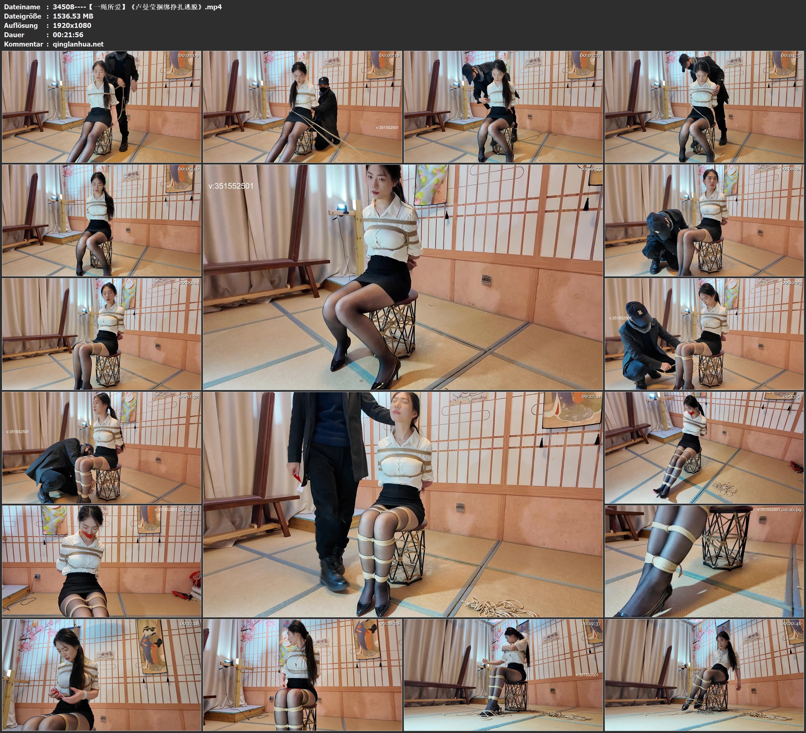Select the frame marked 00:02:18
This screenshot has width=806, height=733.
pos(302,107)
